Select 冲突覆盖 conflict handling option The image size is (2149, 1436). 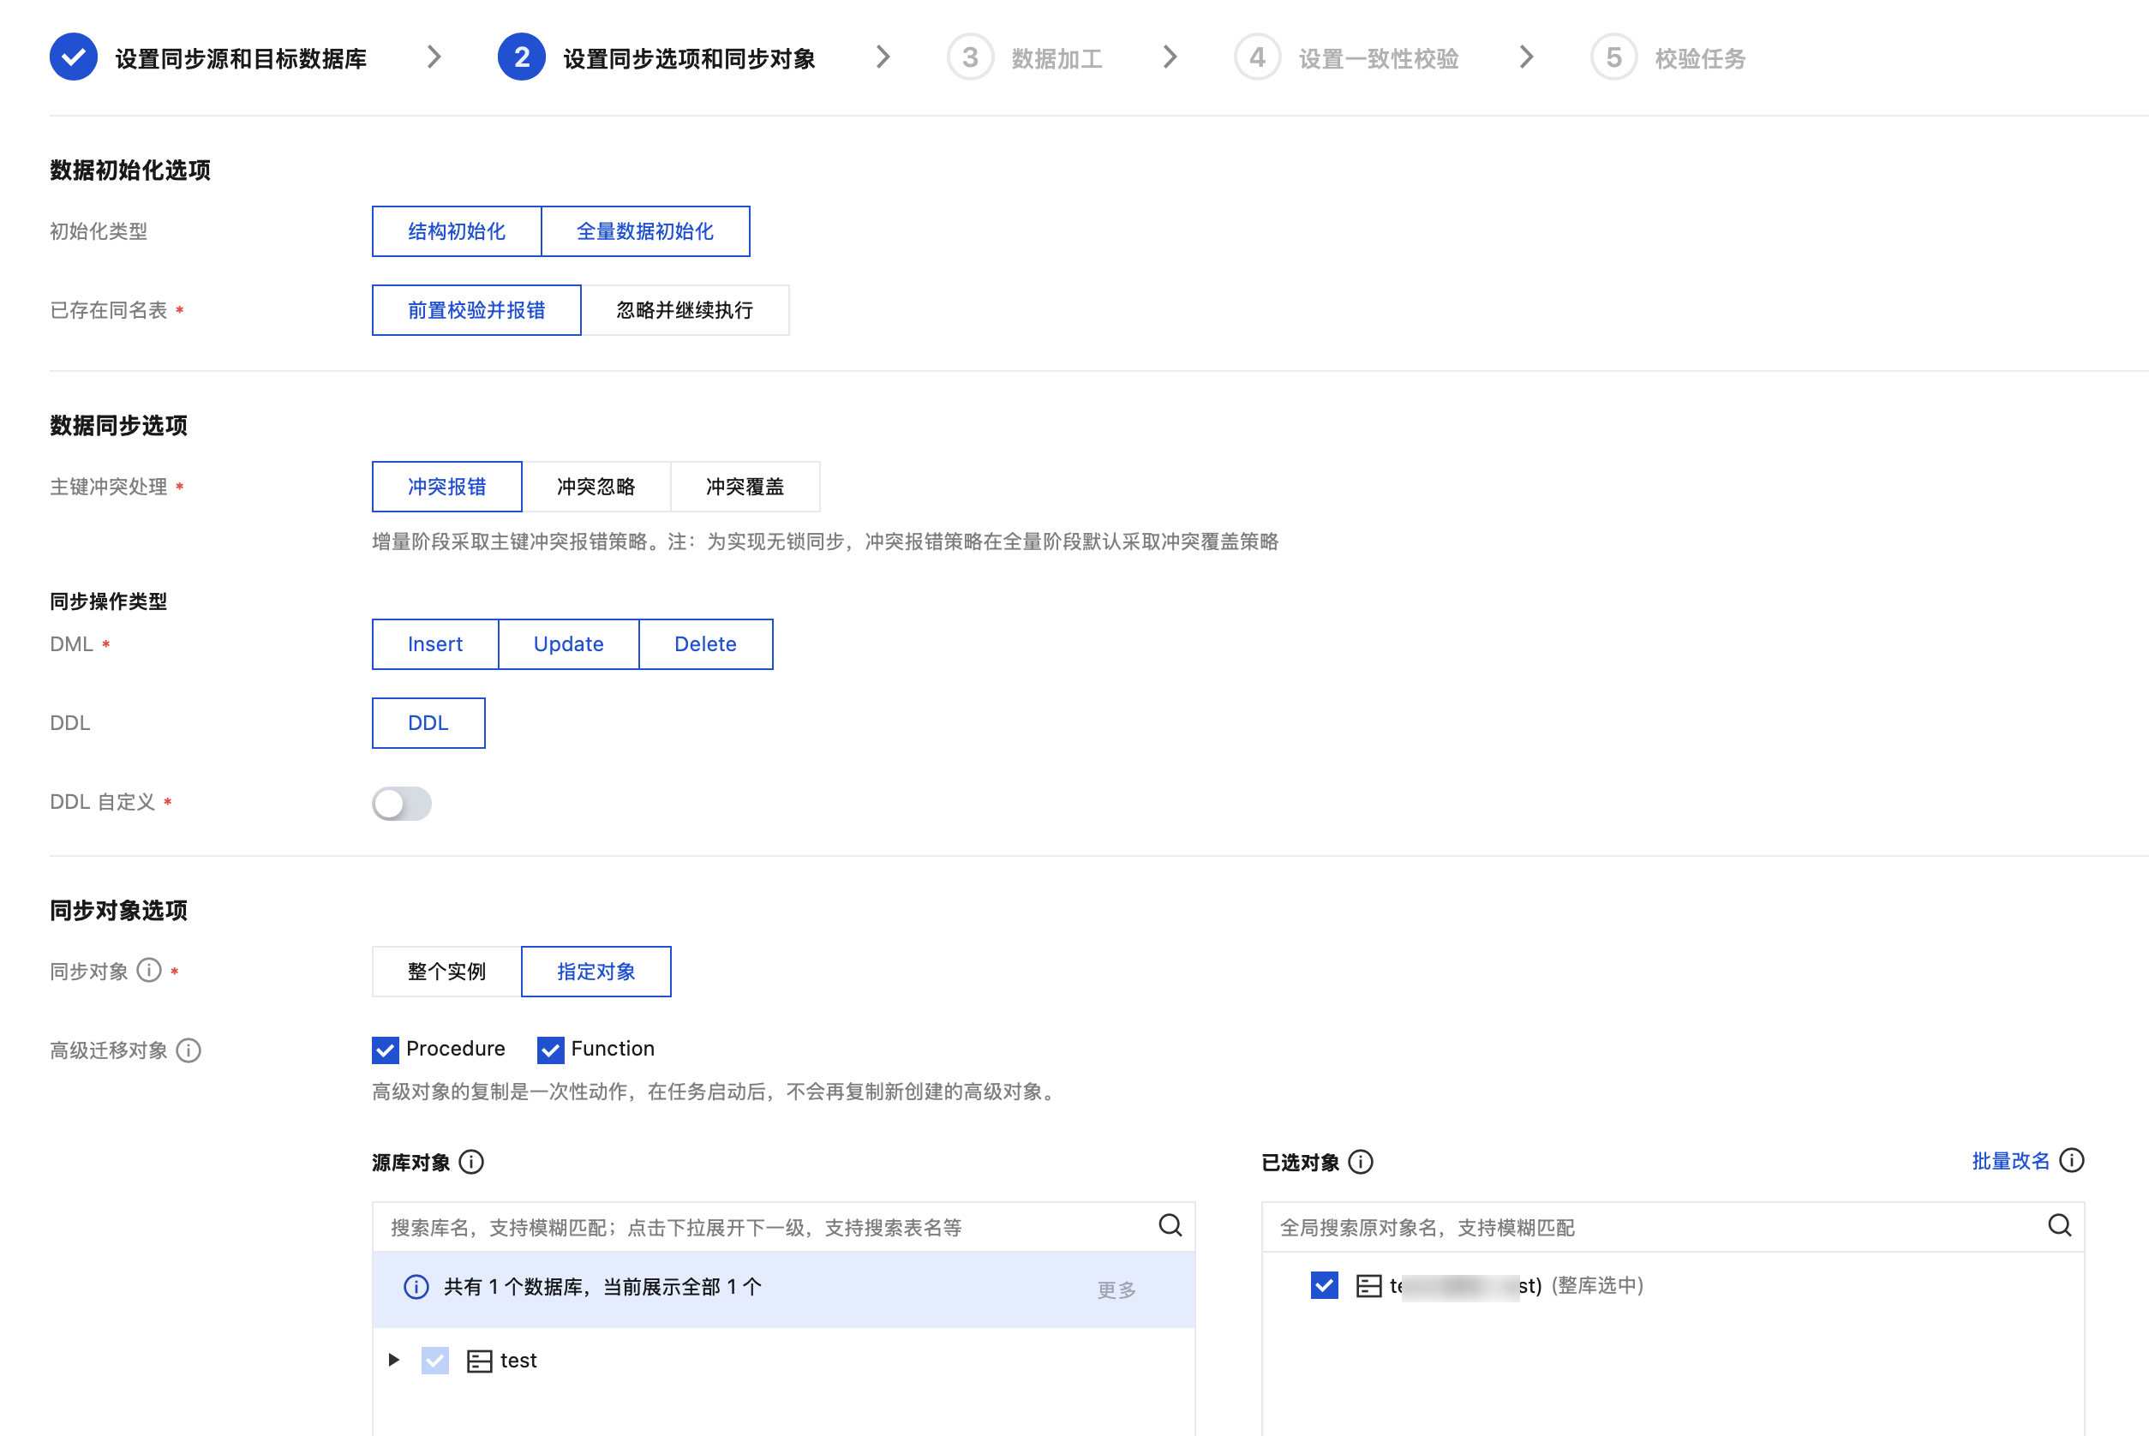(x=745, y=487)
